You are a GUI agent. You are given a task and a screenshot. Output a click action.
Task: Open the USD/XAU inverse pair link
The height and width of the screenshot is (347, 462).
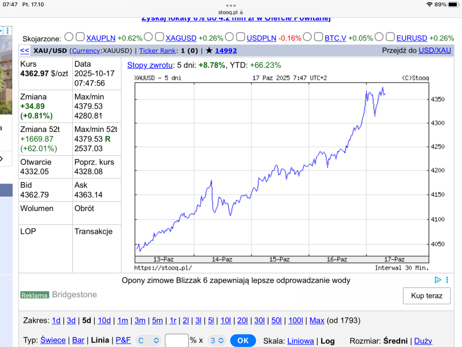point(435,50)
